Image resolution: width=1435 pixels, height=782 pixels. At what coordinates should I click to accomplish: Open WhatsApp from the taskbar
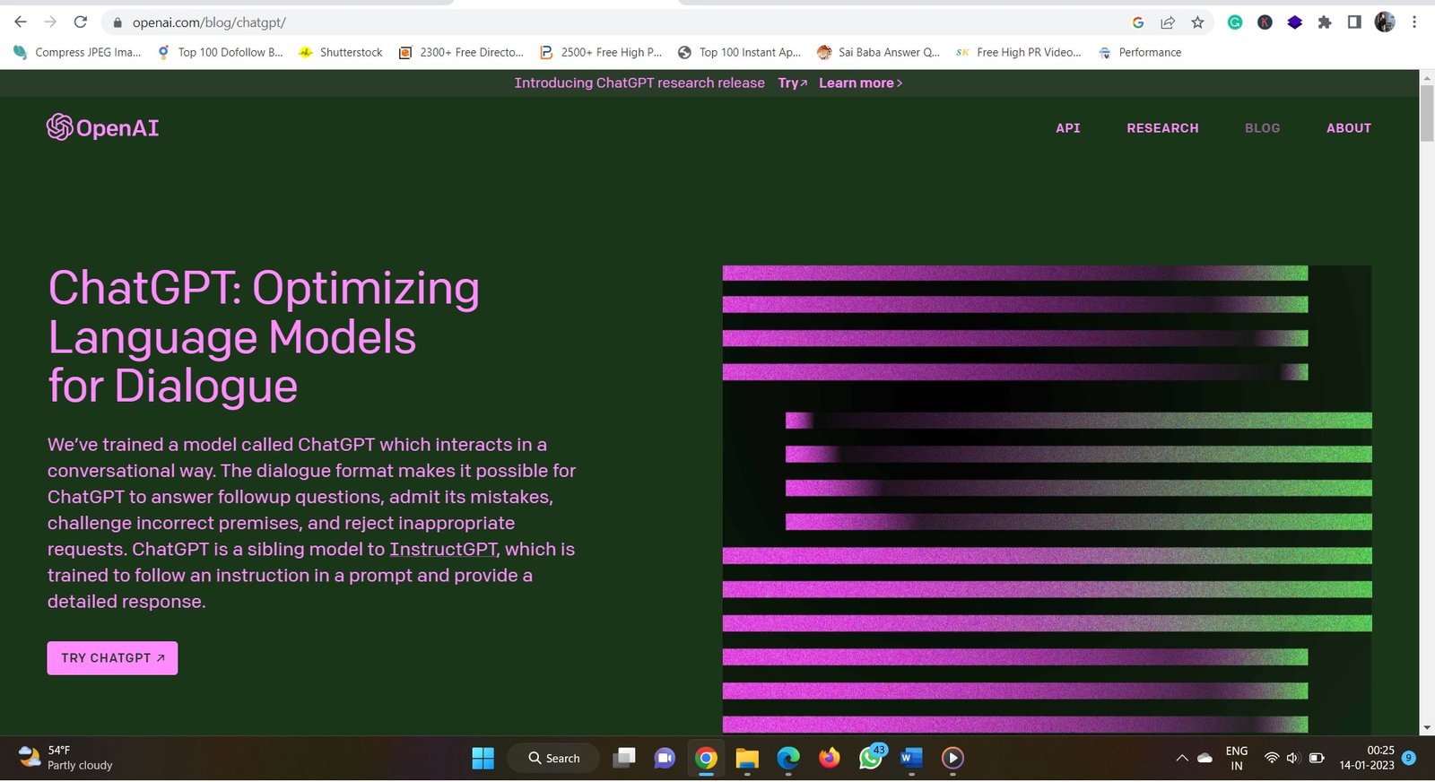point(870,759)
